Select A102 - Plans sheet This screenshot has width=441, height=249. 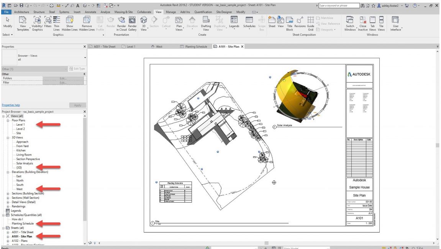pos(20,241)
